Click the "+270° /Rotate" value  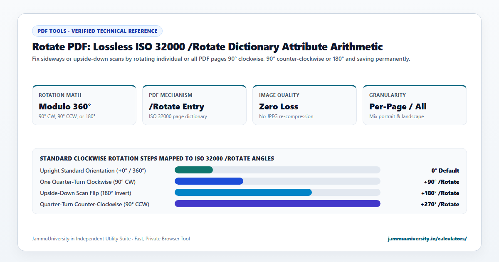[x=440, y=204]
